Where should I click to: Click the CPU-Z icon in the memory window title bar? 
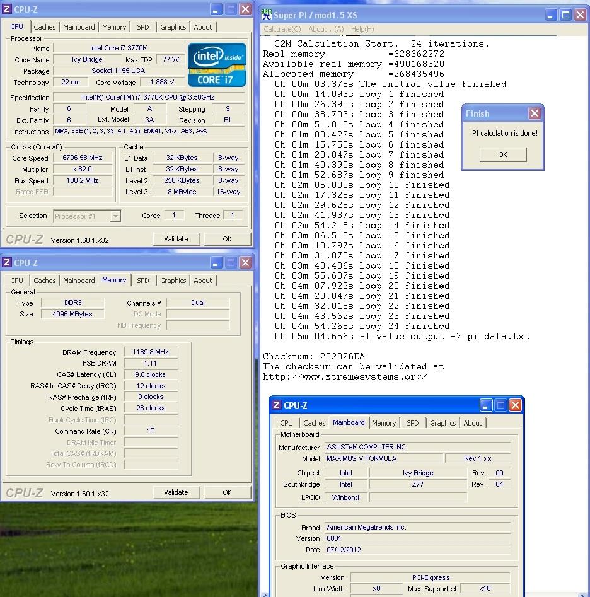pyautogui.click(x=6, y=262)
